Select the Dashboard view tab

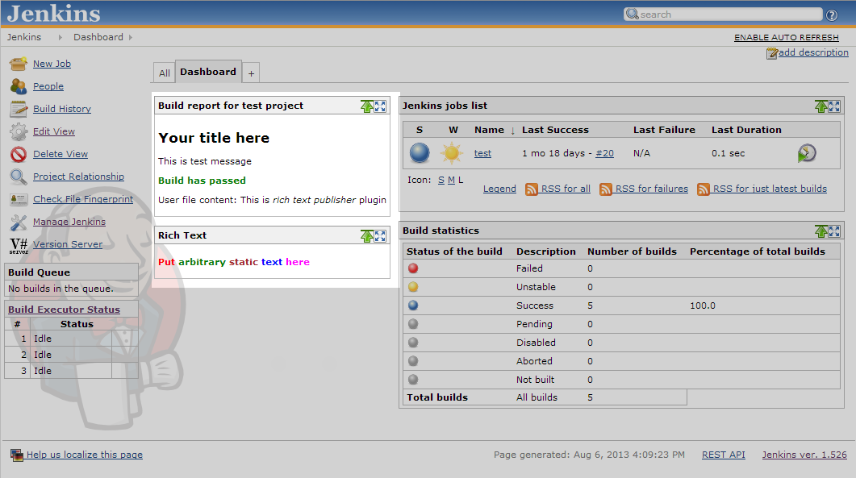(208, 72)
